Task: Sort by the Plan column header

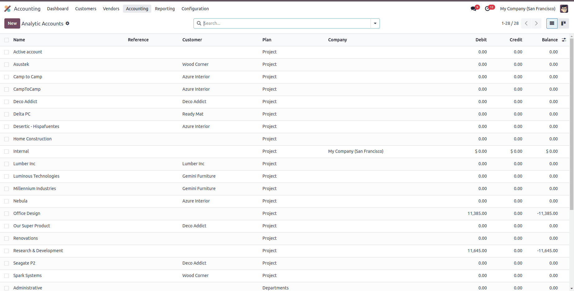Action: click(x=267, y=40)
